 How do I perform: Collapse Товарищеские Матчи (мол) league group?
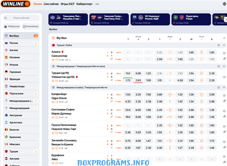coord(224,66)
